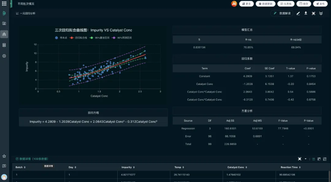331x182 pixels.
Task: Download the regression analysis chart
Action: click(x=306, y=13)
